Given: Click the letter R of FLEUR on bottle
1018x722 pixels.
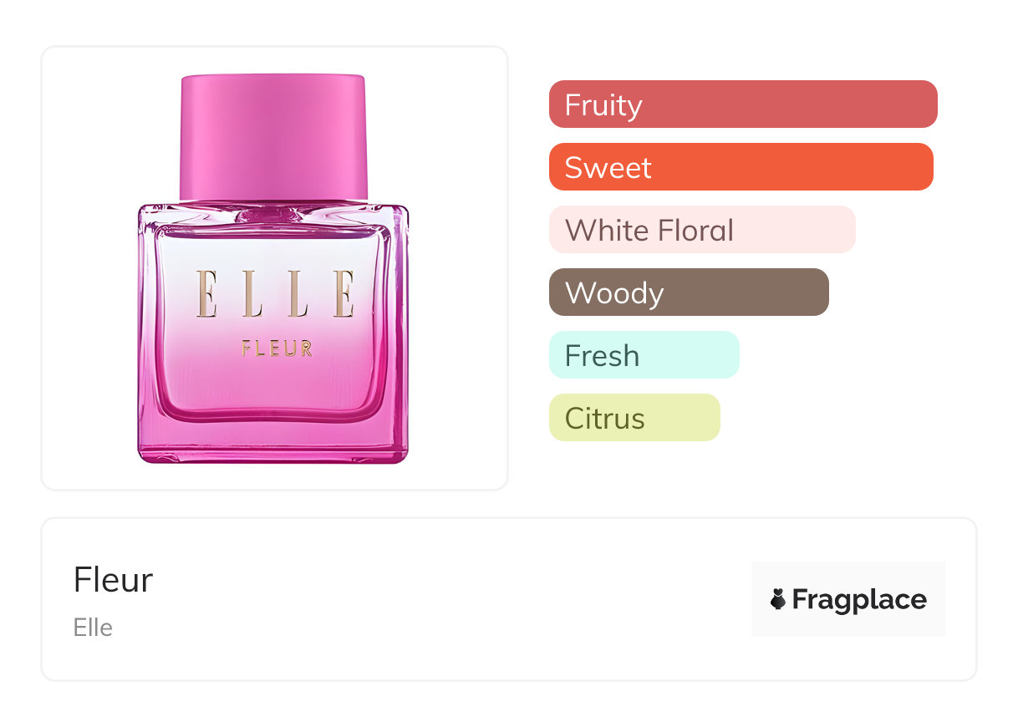Looking at the screenshot, I should click(307, 348).
